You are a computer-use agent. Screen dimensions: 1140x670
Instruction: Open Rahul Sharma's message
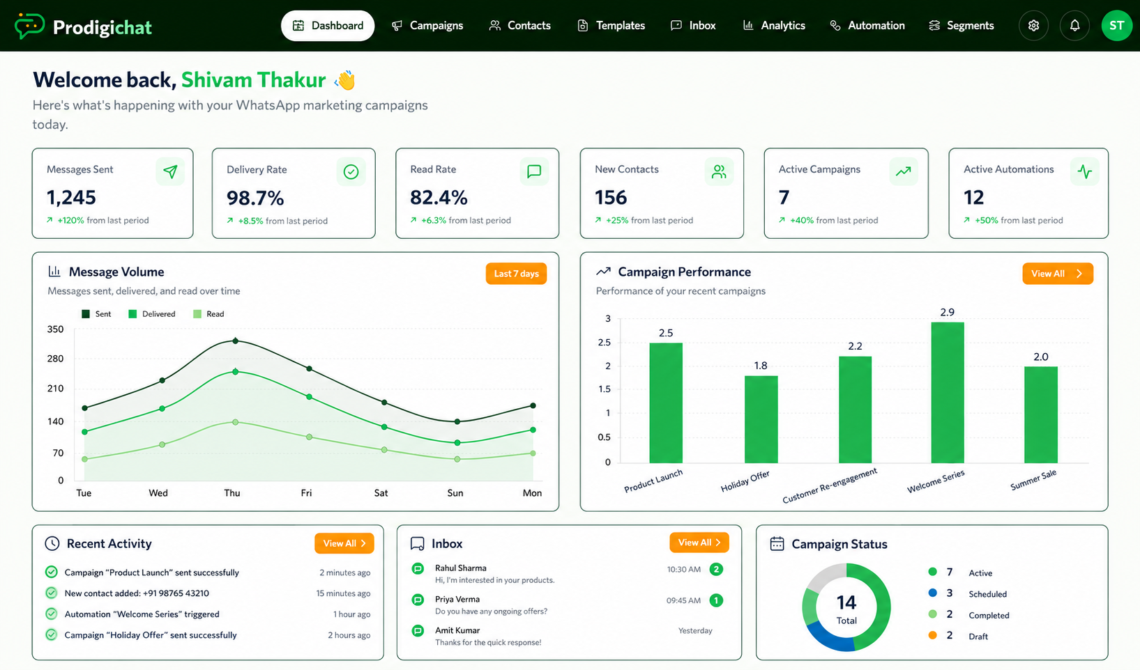[x=568, y=574]
